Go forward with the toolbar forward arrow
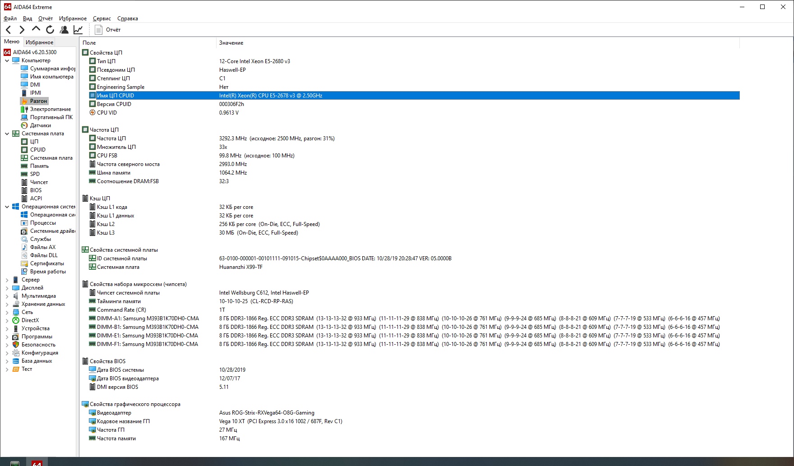The height and width of the screenshot is (466, 794). [x=22, y=30]
